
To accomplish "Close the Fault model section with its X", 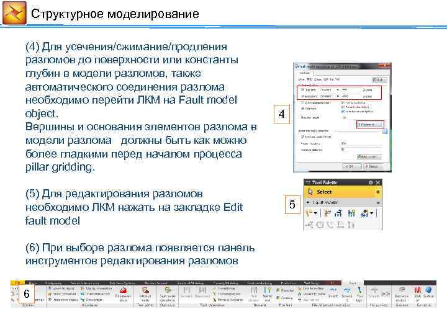I will pos(378,203).
